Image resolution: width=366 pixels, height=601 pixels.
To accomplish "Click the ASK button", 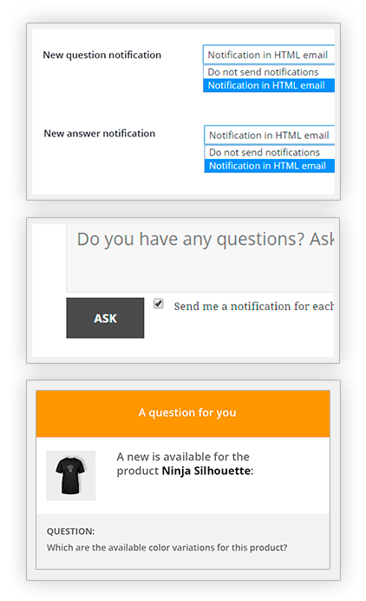I will coord(105,318).
